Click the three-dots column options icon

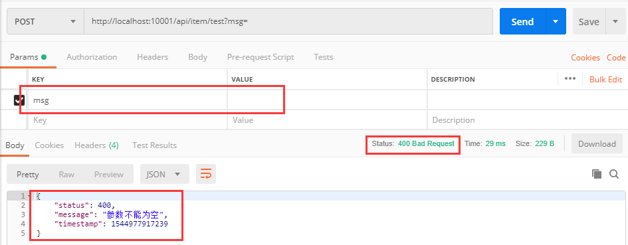point(570,79)
